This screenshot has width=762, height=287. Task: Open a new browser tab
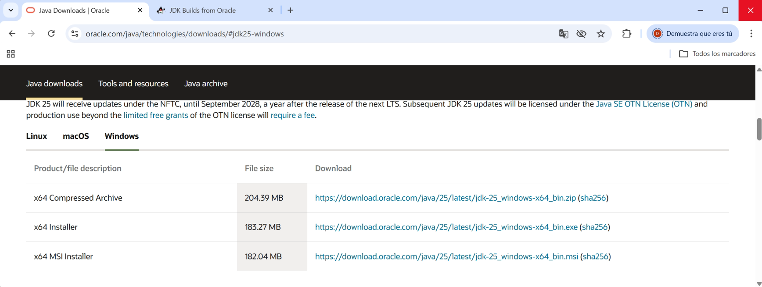(x=291, y=10)
